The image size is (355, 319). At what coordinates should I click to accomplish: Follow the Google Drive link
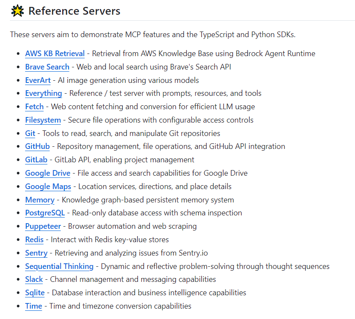pyautogui.click(x=48, y=173)
